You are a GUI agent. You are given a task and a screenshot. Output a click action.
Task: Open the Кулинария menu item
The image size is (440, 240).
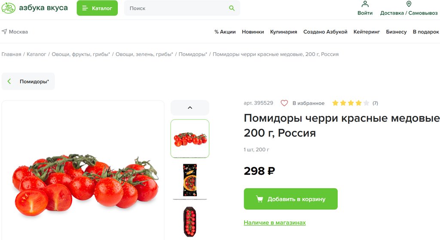[284, 32]
